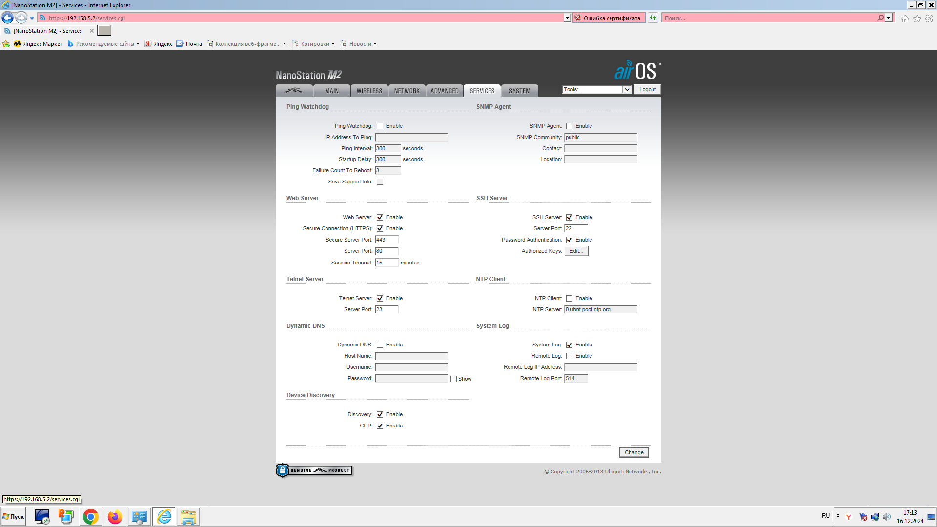Open the SYSTEM tab
The image size is (937, 527).
point(519,91)
